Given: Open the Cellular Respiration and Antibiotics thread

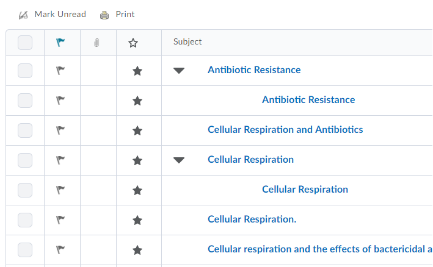Looking at the screenshot, I should (x=285, y=130).
